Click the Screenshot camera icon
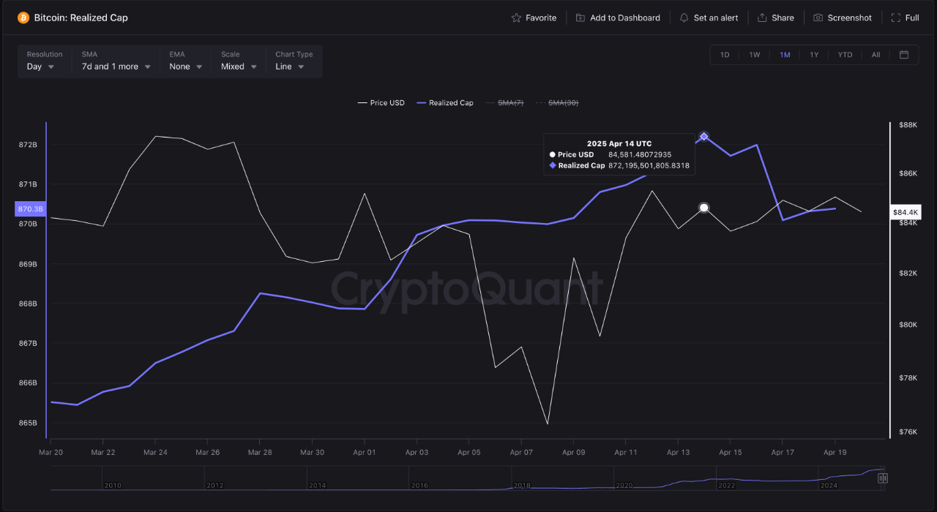 pos(818,18)
